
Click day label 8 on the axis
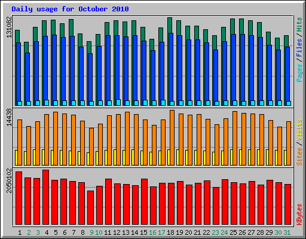click(x=82, y=232)
